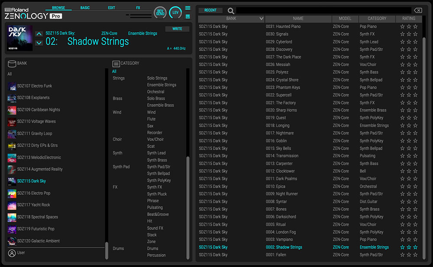Switch to the EDIT tab

(x=111, y=8)
